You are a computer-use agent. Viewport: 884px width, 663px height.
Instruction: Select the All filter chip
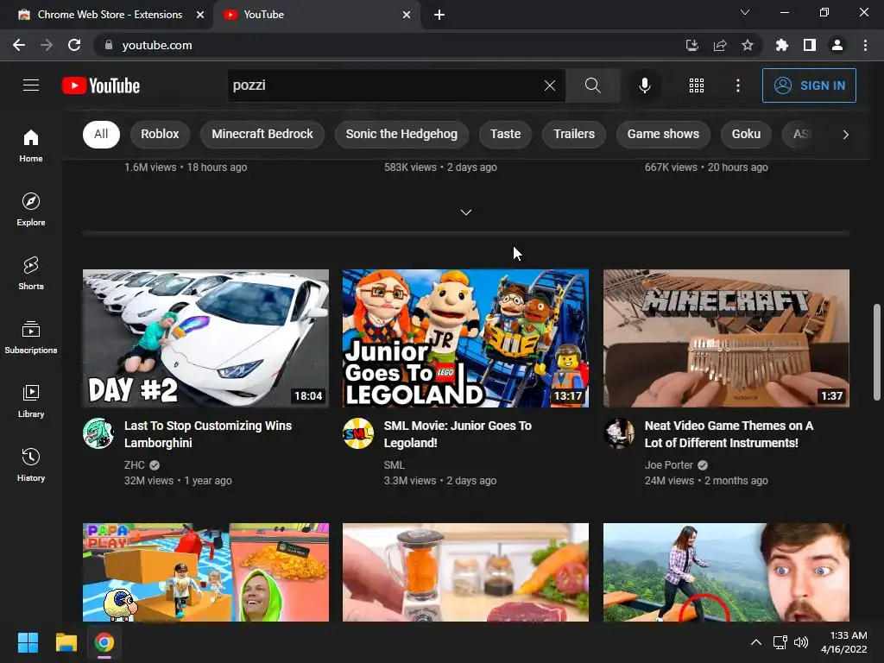pos(101,134)
